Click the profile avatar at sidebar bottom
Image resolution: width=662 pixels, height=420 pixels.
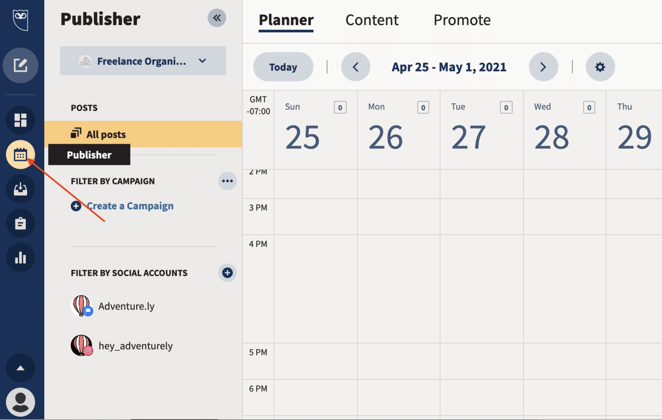point(20,401)
